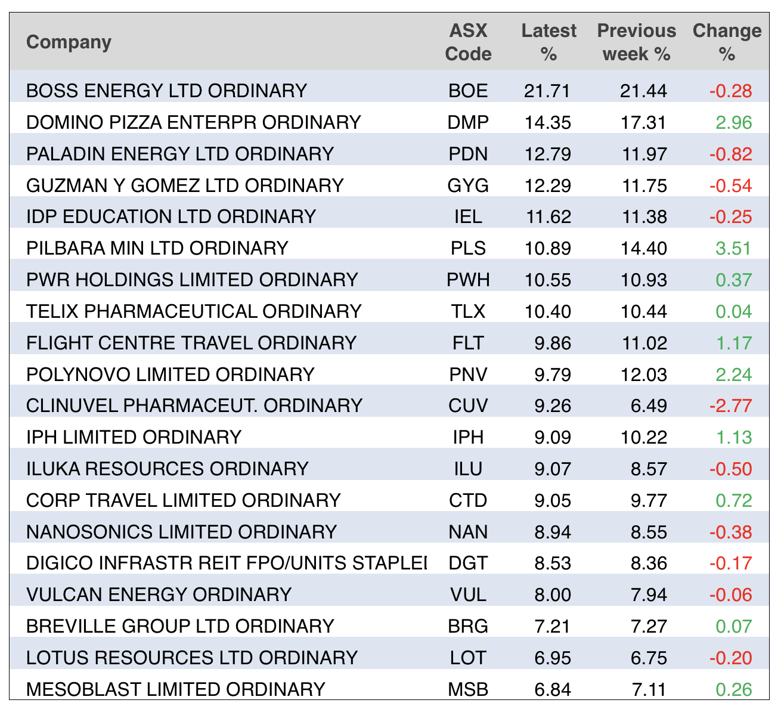Click Vulcan Energy's previous week value 7.94
This screenshot has height=706, width=781.
(x=649, y=594)
